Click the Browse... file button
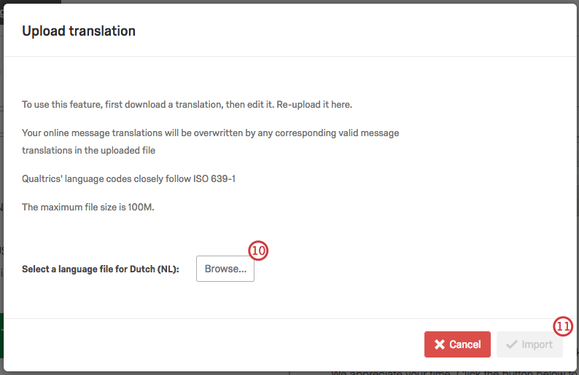579x375 pixels. coord(225,269)
